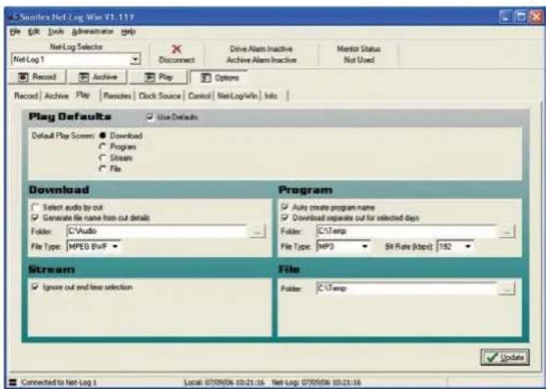This screenshot has height=389, width=546.
Task: Switch to the Remotes sub-tab
Action: [x=117, y=96]
